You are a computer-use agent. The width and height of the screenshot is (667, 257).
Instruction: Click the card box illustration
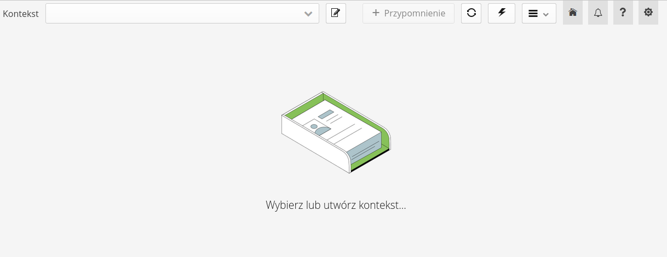coord(335,132)
